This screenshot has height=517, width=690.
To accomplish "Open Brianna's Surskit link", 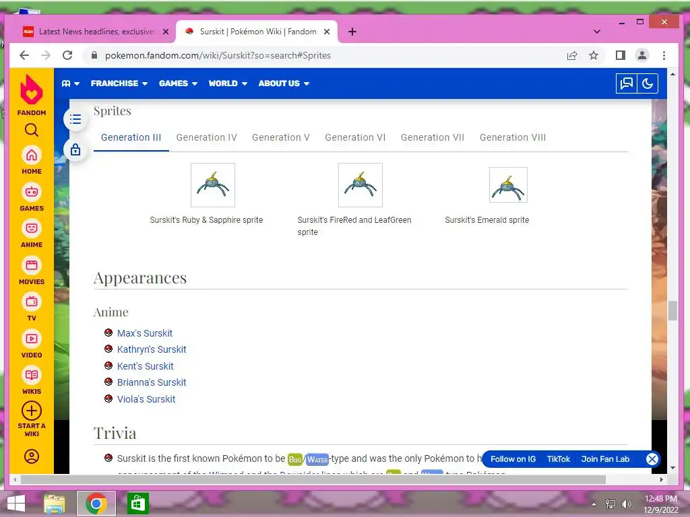I will [x=152, y=382].
